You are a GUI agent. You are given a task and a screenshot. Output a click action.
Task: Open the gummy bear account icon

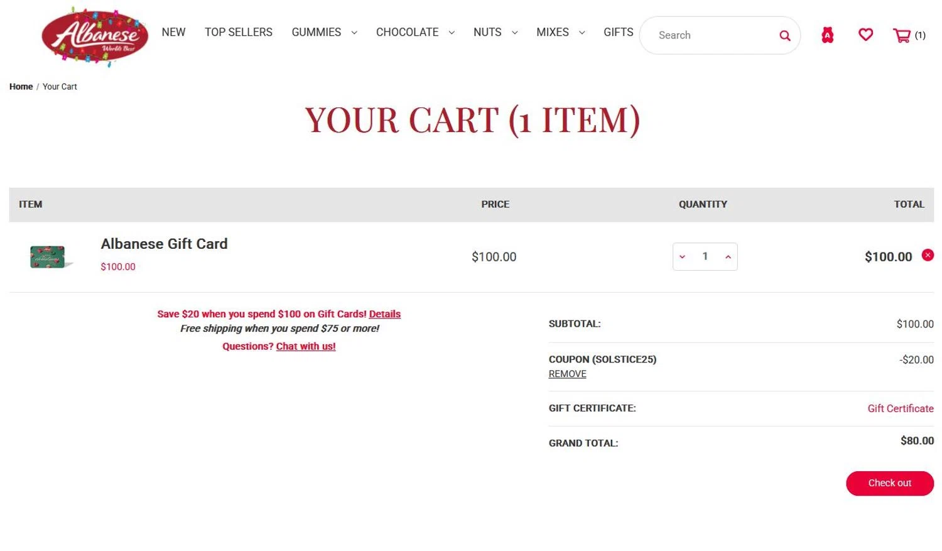pyautogui.click(x=827, y=35)
